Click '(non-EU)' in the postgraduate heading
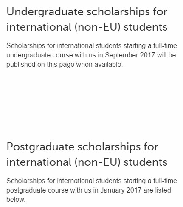183x207 pixels. click(x=98, y=162)
